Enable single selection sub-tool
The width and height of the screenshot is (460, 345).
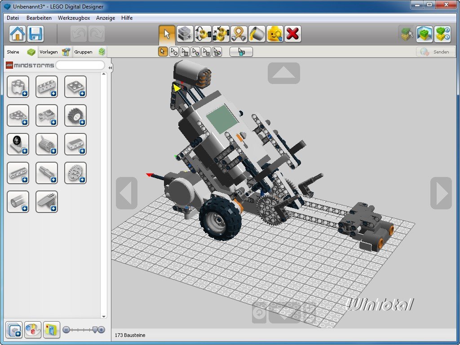point(163,52)
